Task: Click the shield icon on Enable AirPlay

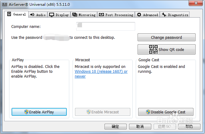Action: [26, 112]
